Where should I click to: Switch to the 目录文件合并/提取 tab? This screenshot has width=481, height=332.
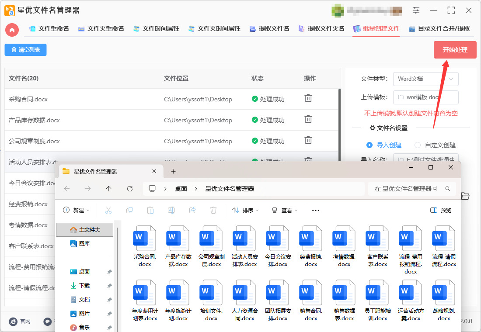tap(439, 28)
